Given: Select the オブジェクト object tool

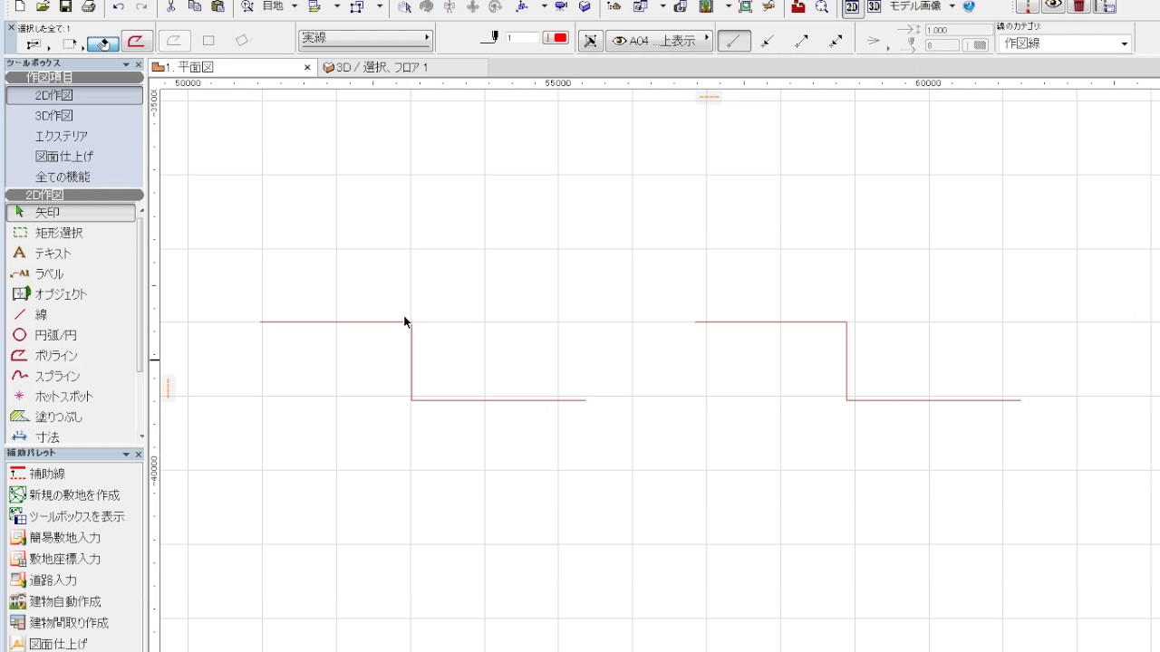Looking at the screenshot, I should coord(71,294).
